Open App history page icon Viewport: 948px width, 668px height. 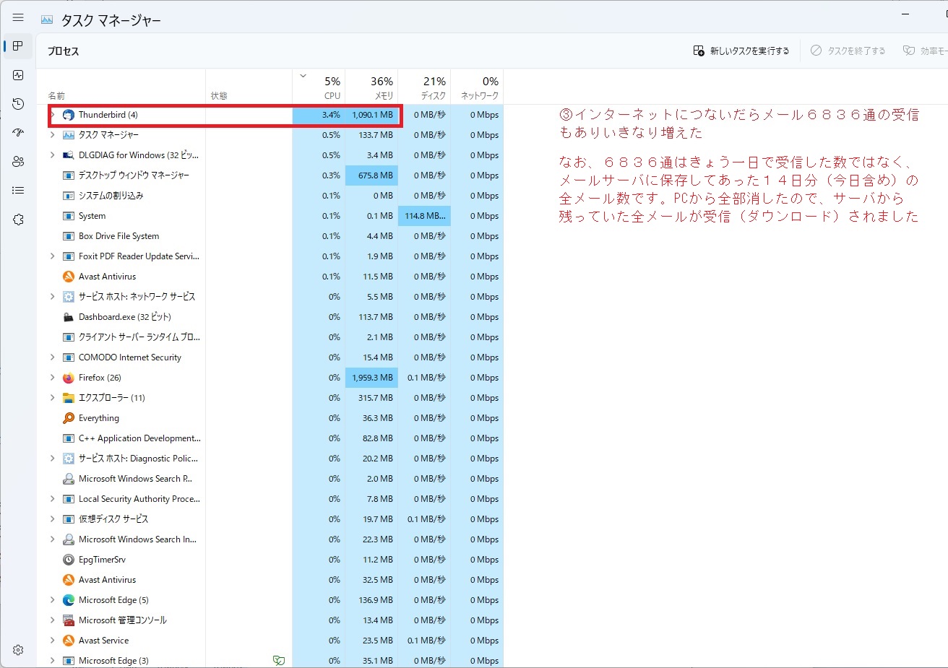point(18,104)
